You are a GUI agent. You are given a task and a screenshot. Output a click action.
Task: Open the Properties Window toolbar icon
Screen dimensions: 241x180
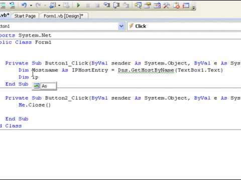coord(148,5)
